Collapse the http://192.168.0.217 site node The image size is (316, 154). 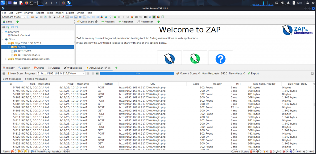coord(6,43)
